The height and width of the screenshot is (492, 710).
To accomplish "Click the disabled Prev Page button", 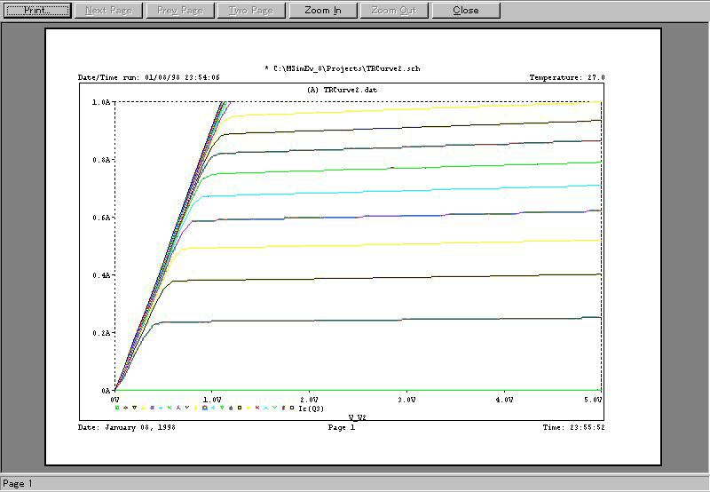I will click(x=179, y=11).
